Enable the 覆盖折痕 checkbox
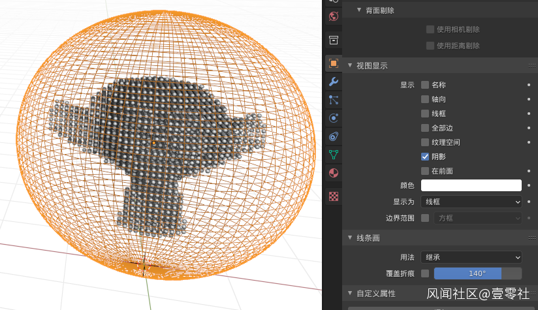This screenshot has height=310, width=538. coord(425,273)
